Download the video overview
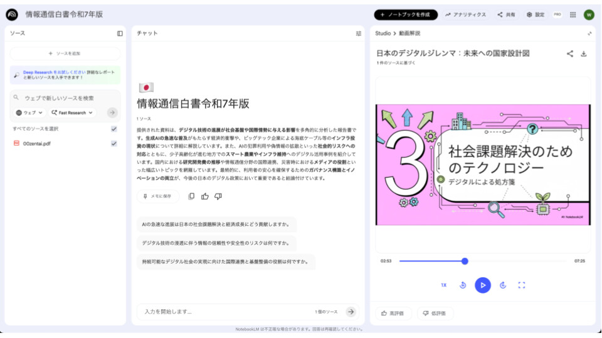602x338 pixels. pos(584,54)
